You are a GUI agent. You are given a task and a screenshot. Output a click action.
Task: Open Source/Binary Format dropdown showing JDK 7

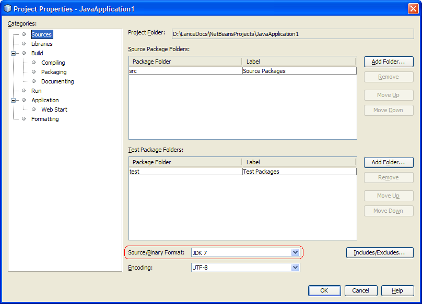(x=245, y=253)
